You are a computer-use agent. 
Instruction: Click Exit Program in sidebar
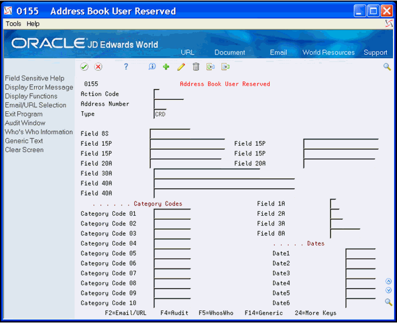click(x=24, y=114)
